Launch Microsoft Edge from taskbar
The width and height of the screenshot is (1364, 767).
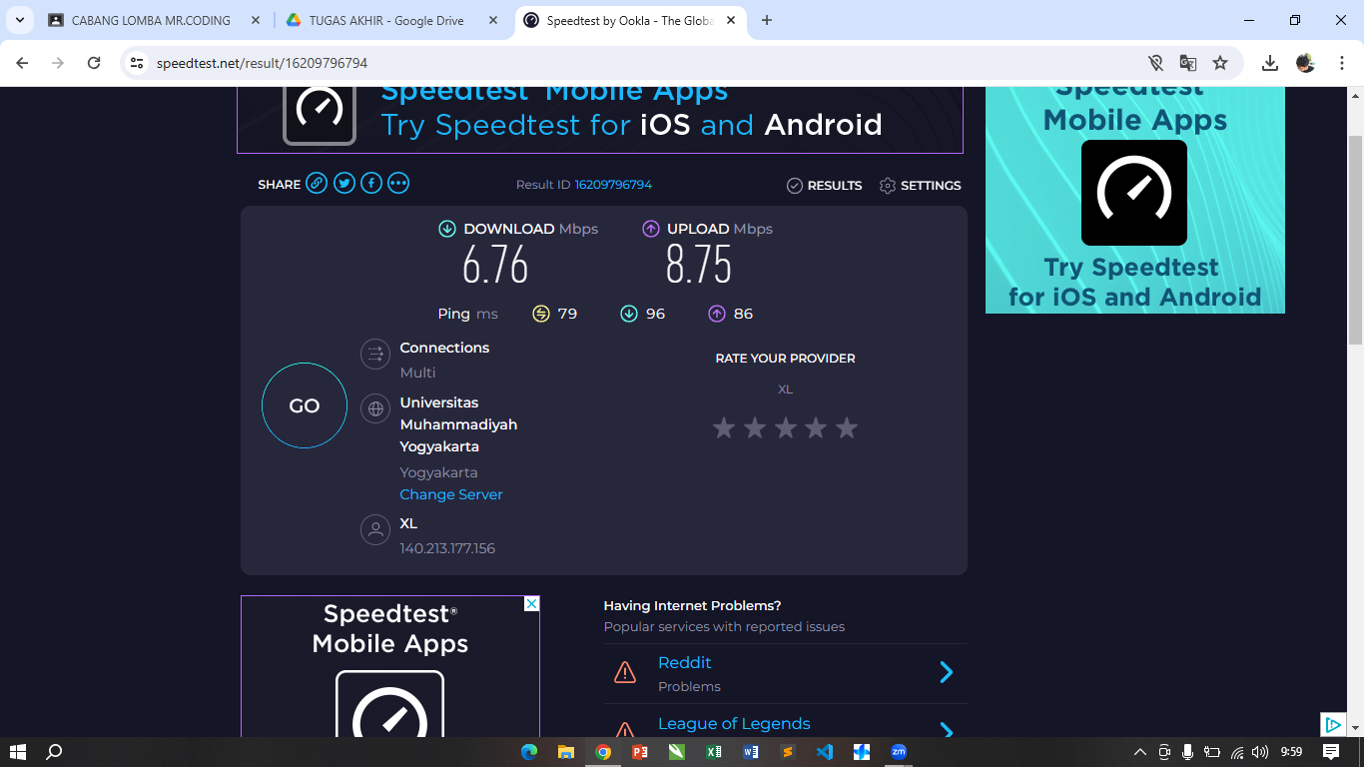pyautogui.click(x=529, y=752)
